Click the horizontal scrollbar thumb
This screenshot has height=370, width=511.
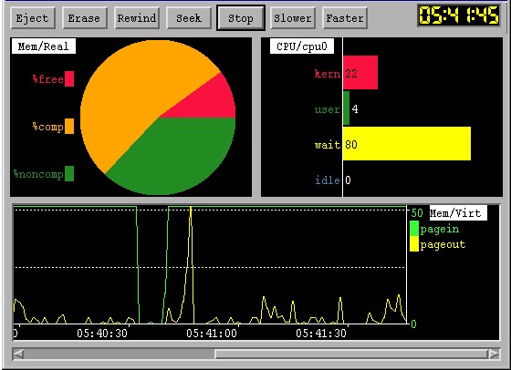pos(350,354)
